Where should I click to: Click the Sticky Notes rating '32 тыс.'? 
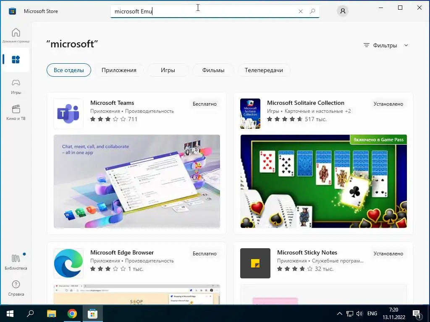[x=324, y=269]
